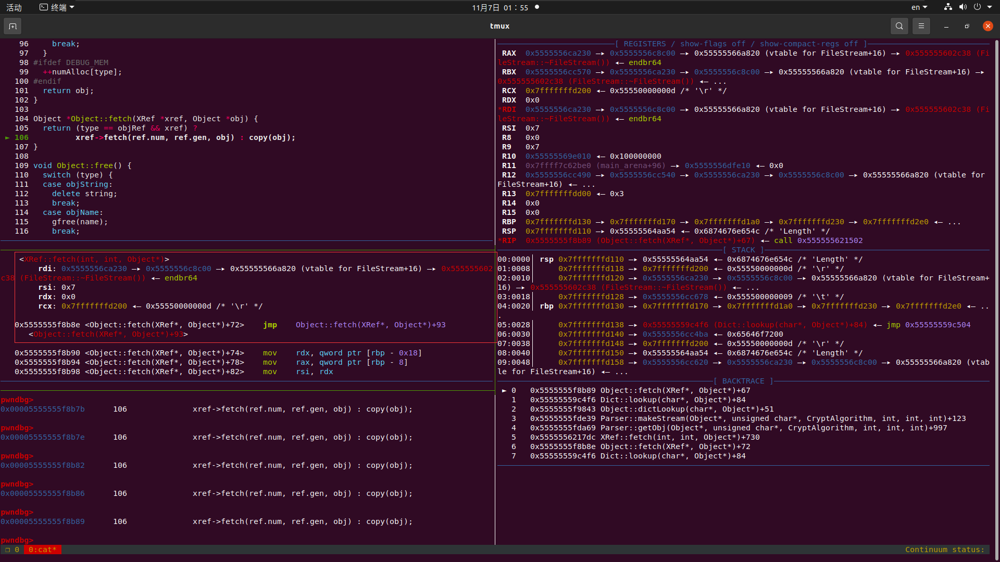Screen dimensions: 1000x562
Task: Click source line 109 Object::free
Action: click(73, 166)
